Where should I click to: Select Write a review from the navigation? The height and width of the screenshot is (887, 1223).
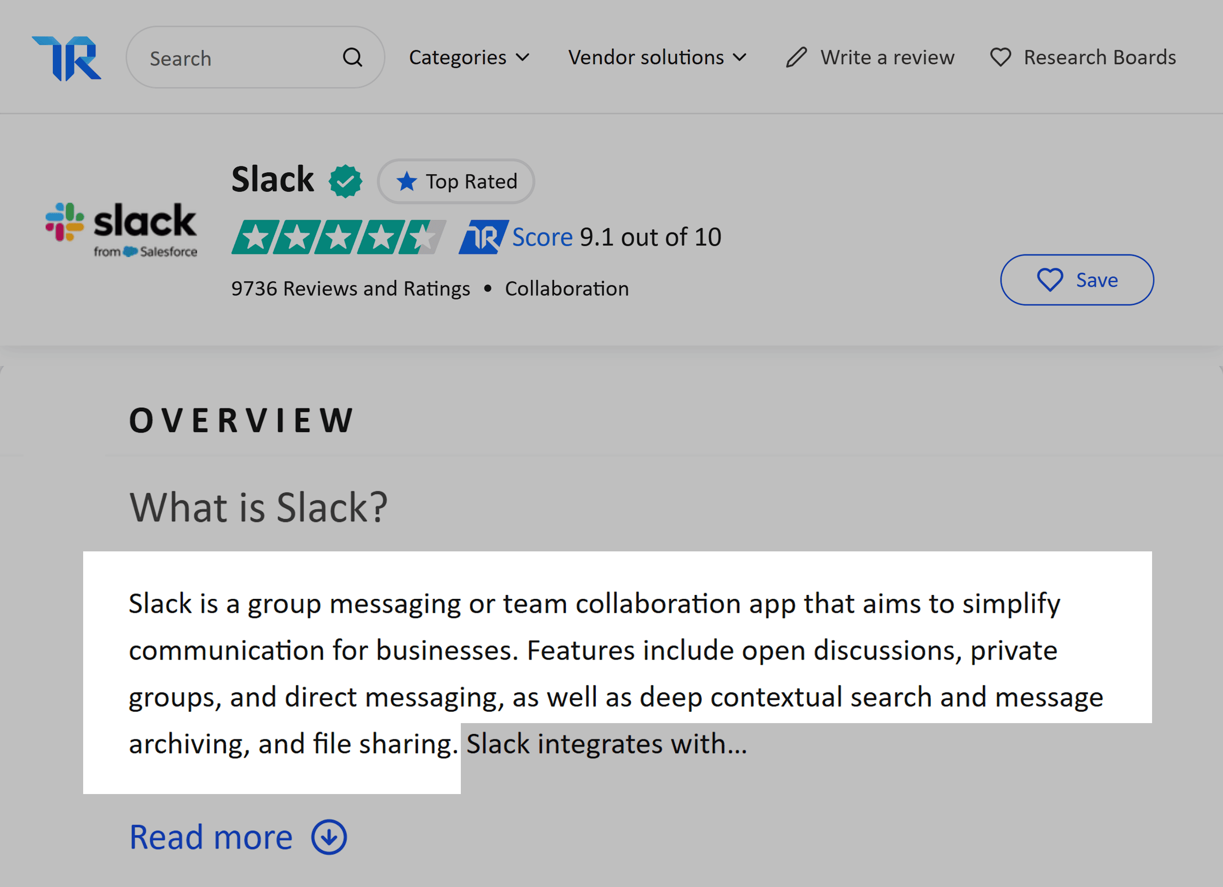[887, 57]
